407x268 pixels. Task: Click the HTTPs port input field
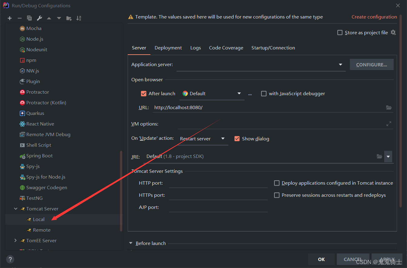tap(218, 195)
